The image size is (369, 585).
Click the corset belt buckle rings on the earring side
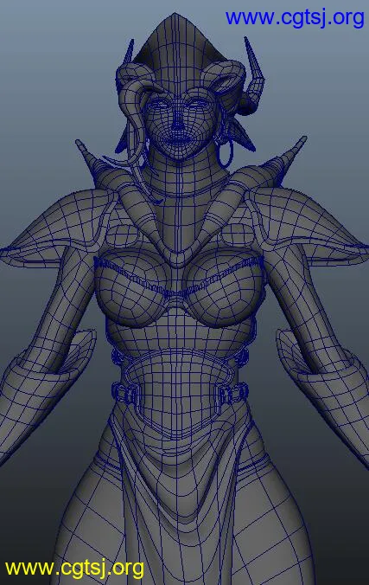233,395
